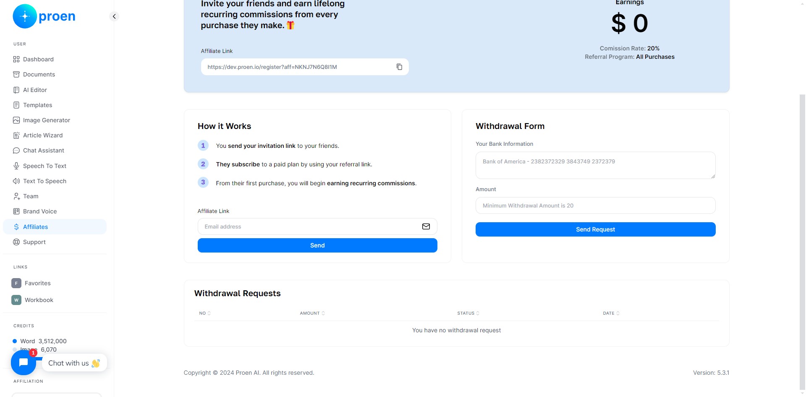The image size is (806, 397).
Task: Click the Your Bank Information textarea
Action: (595, 165)
